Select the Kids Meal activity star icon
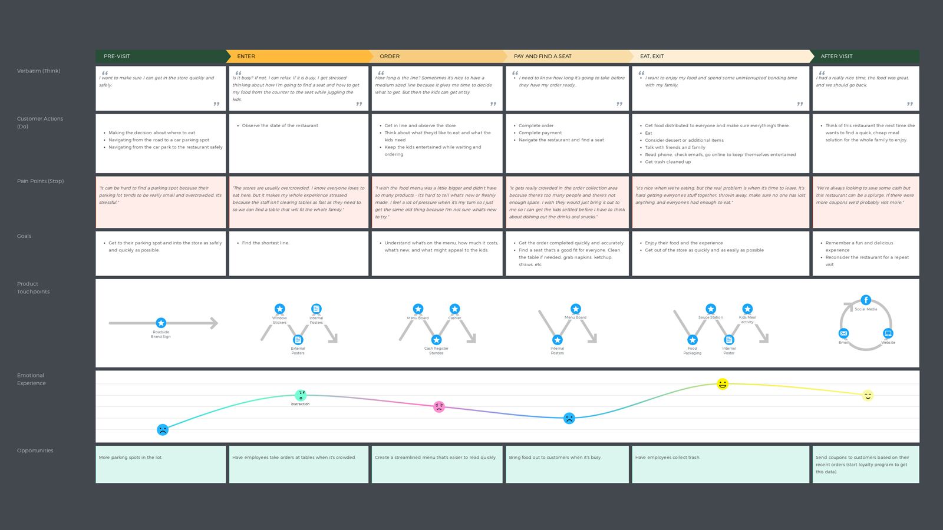The image size is (943, 530). [747, 309]
